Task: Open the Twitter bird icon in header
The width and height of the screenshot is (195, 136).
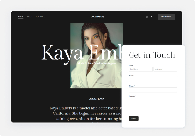Action: [151, 17]
